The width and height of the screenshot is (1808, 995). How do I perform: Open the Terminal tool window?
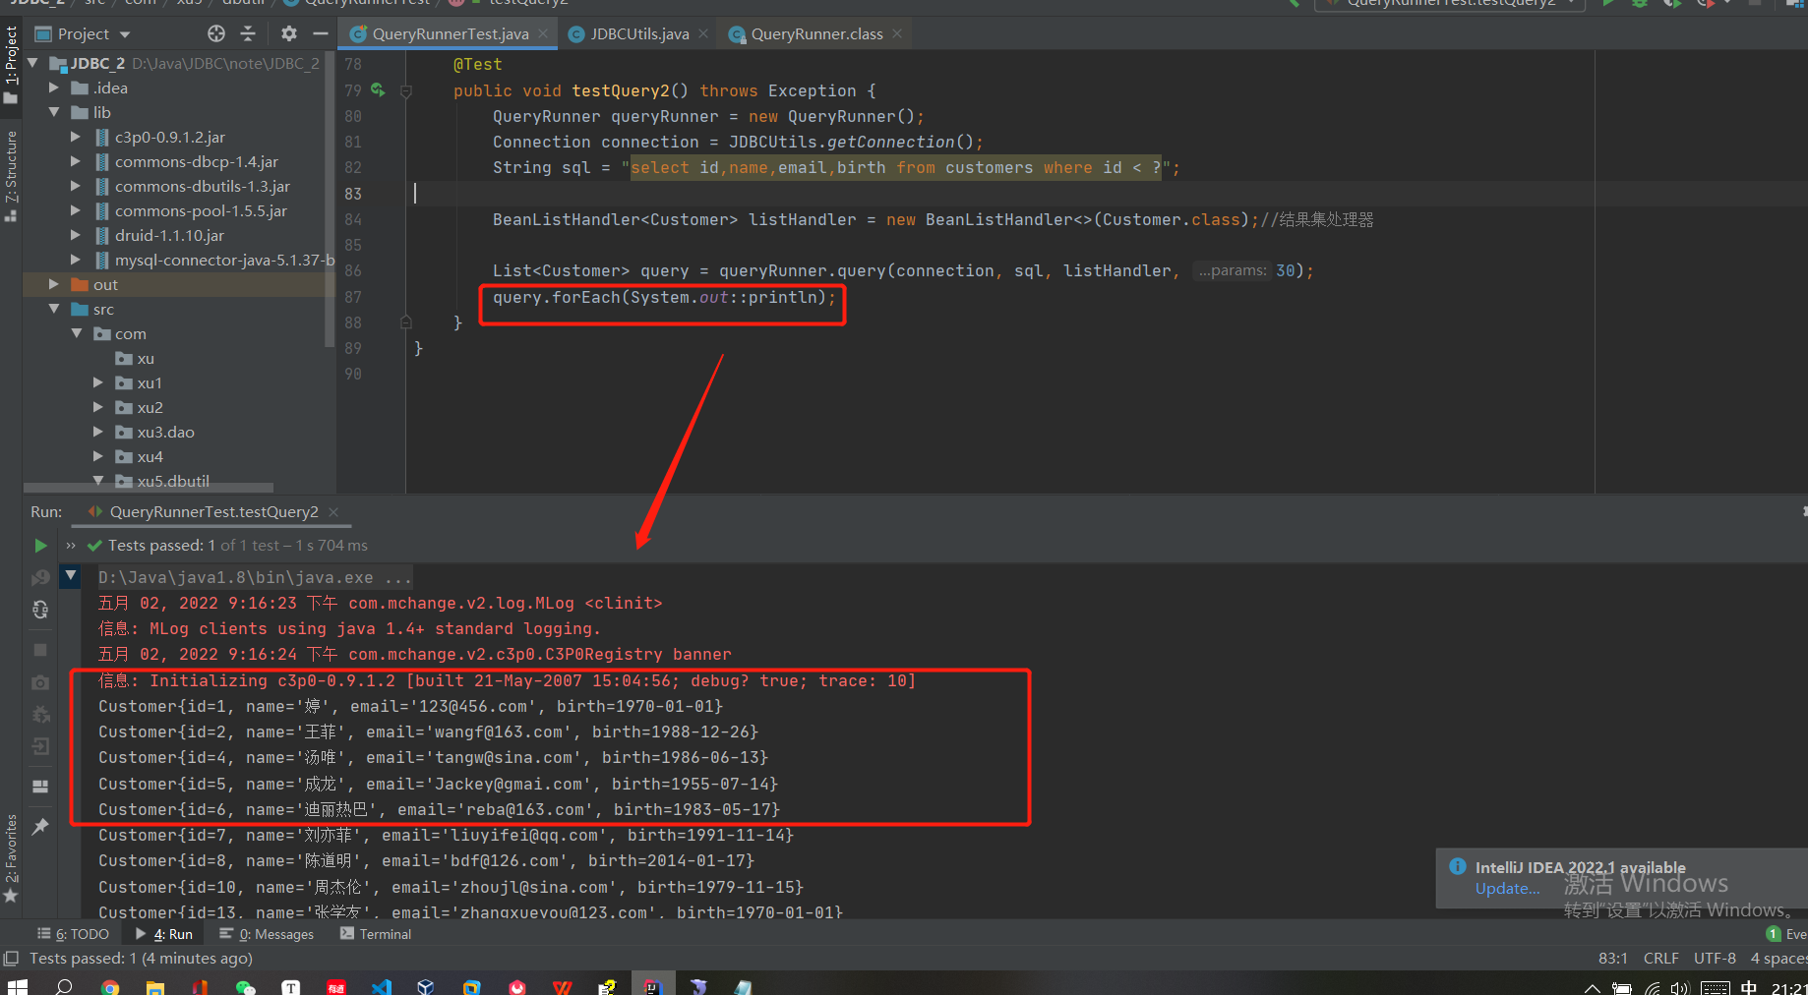376,934
